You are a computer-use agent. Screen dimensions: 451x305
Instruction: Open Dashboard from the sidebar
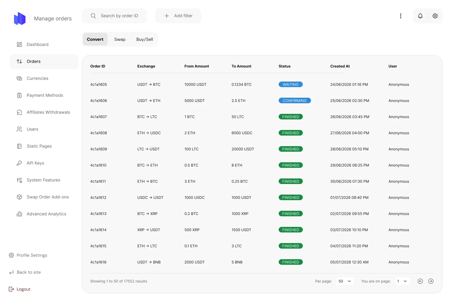pos(44,44)
